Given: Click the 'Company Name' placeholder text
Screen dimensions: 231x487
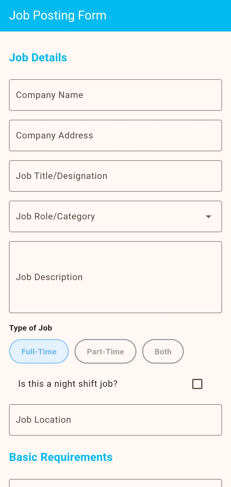Looking at the screenshot, I should (49, 95).
